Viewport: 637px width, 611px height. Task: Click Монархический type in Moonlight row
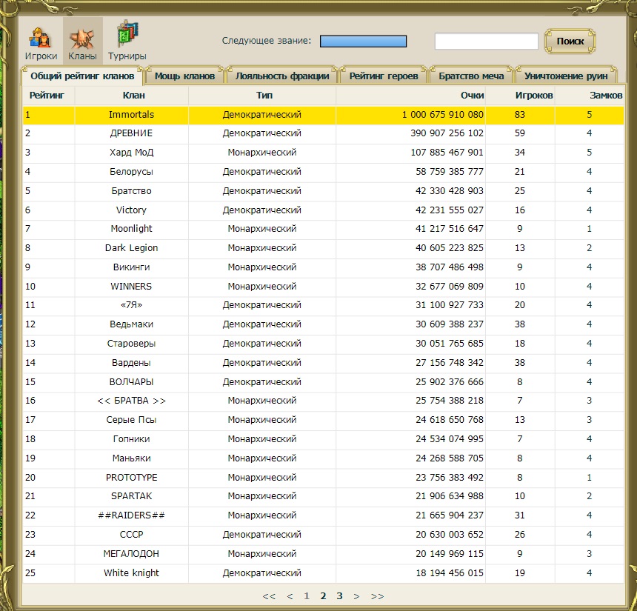(x=262, y=228)
